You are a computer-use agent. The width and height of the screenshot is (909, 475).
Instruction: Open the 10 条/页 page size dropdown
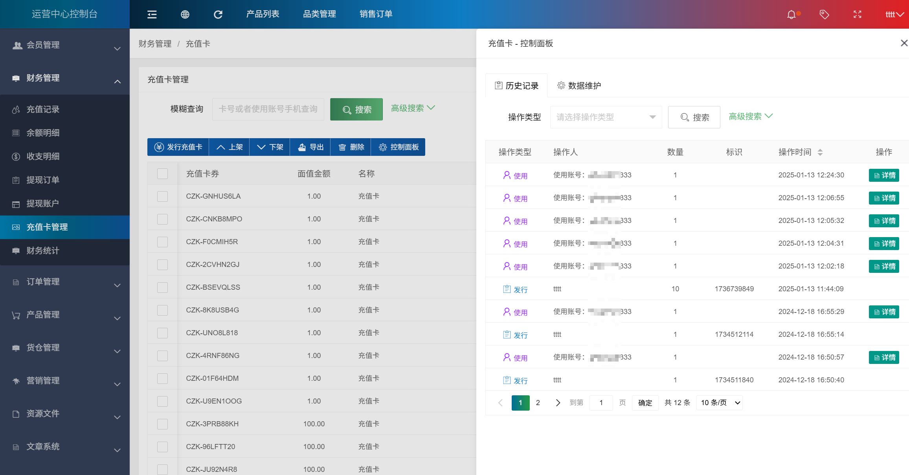pyautogui.click(x=719, y=403)
